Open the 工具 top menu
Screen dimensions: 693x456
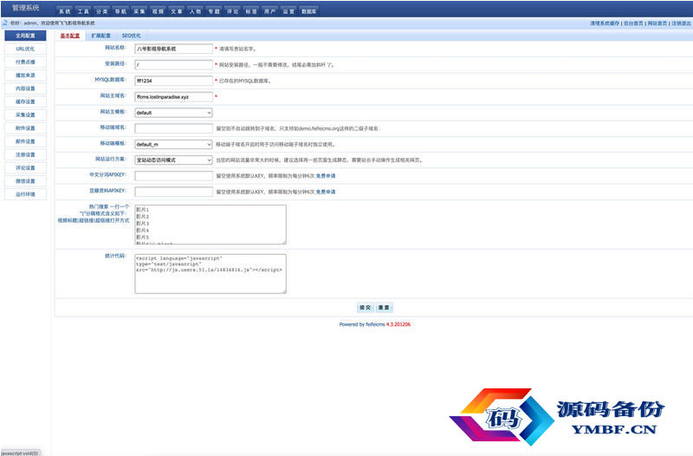[83, 11]
